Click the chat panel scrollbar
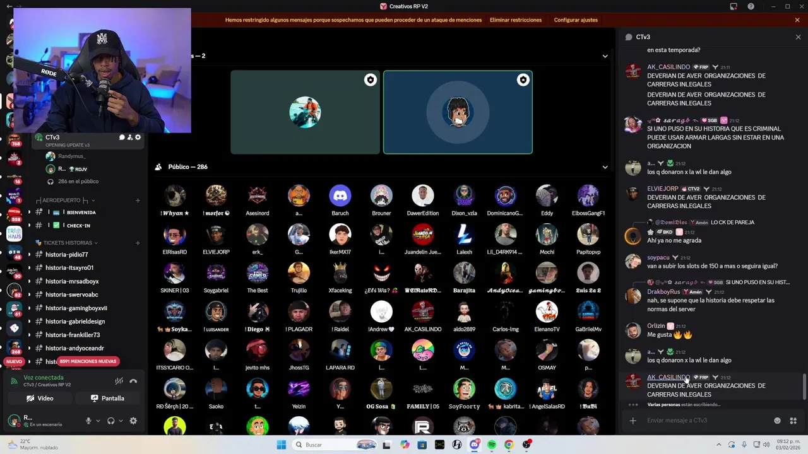This screenshot has height=454, width=808. [x=804, y=386]
